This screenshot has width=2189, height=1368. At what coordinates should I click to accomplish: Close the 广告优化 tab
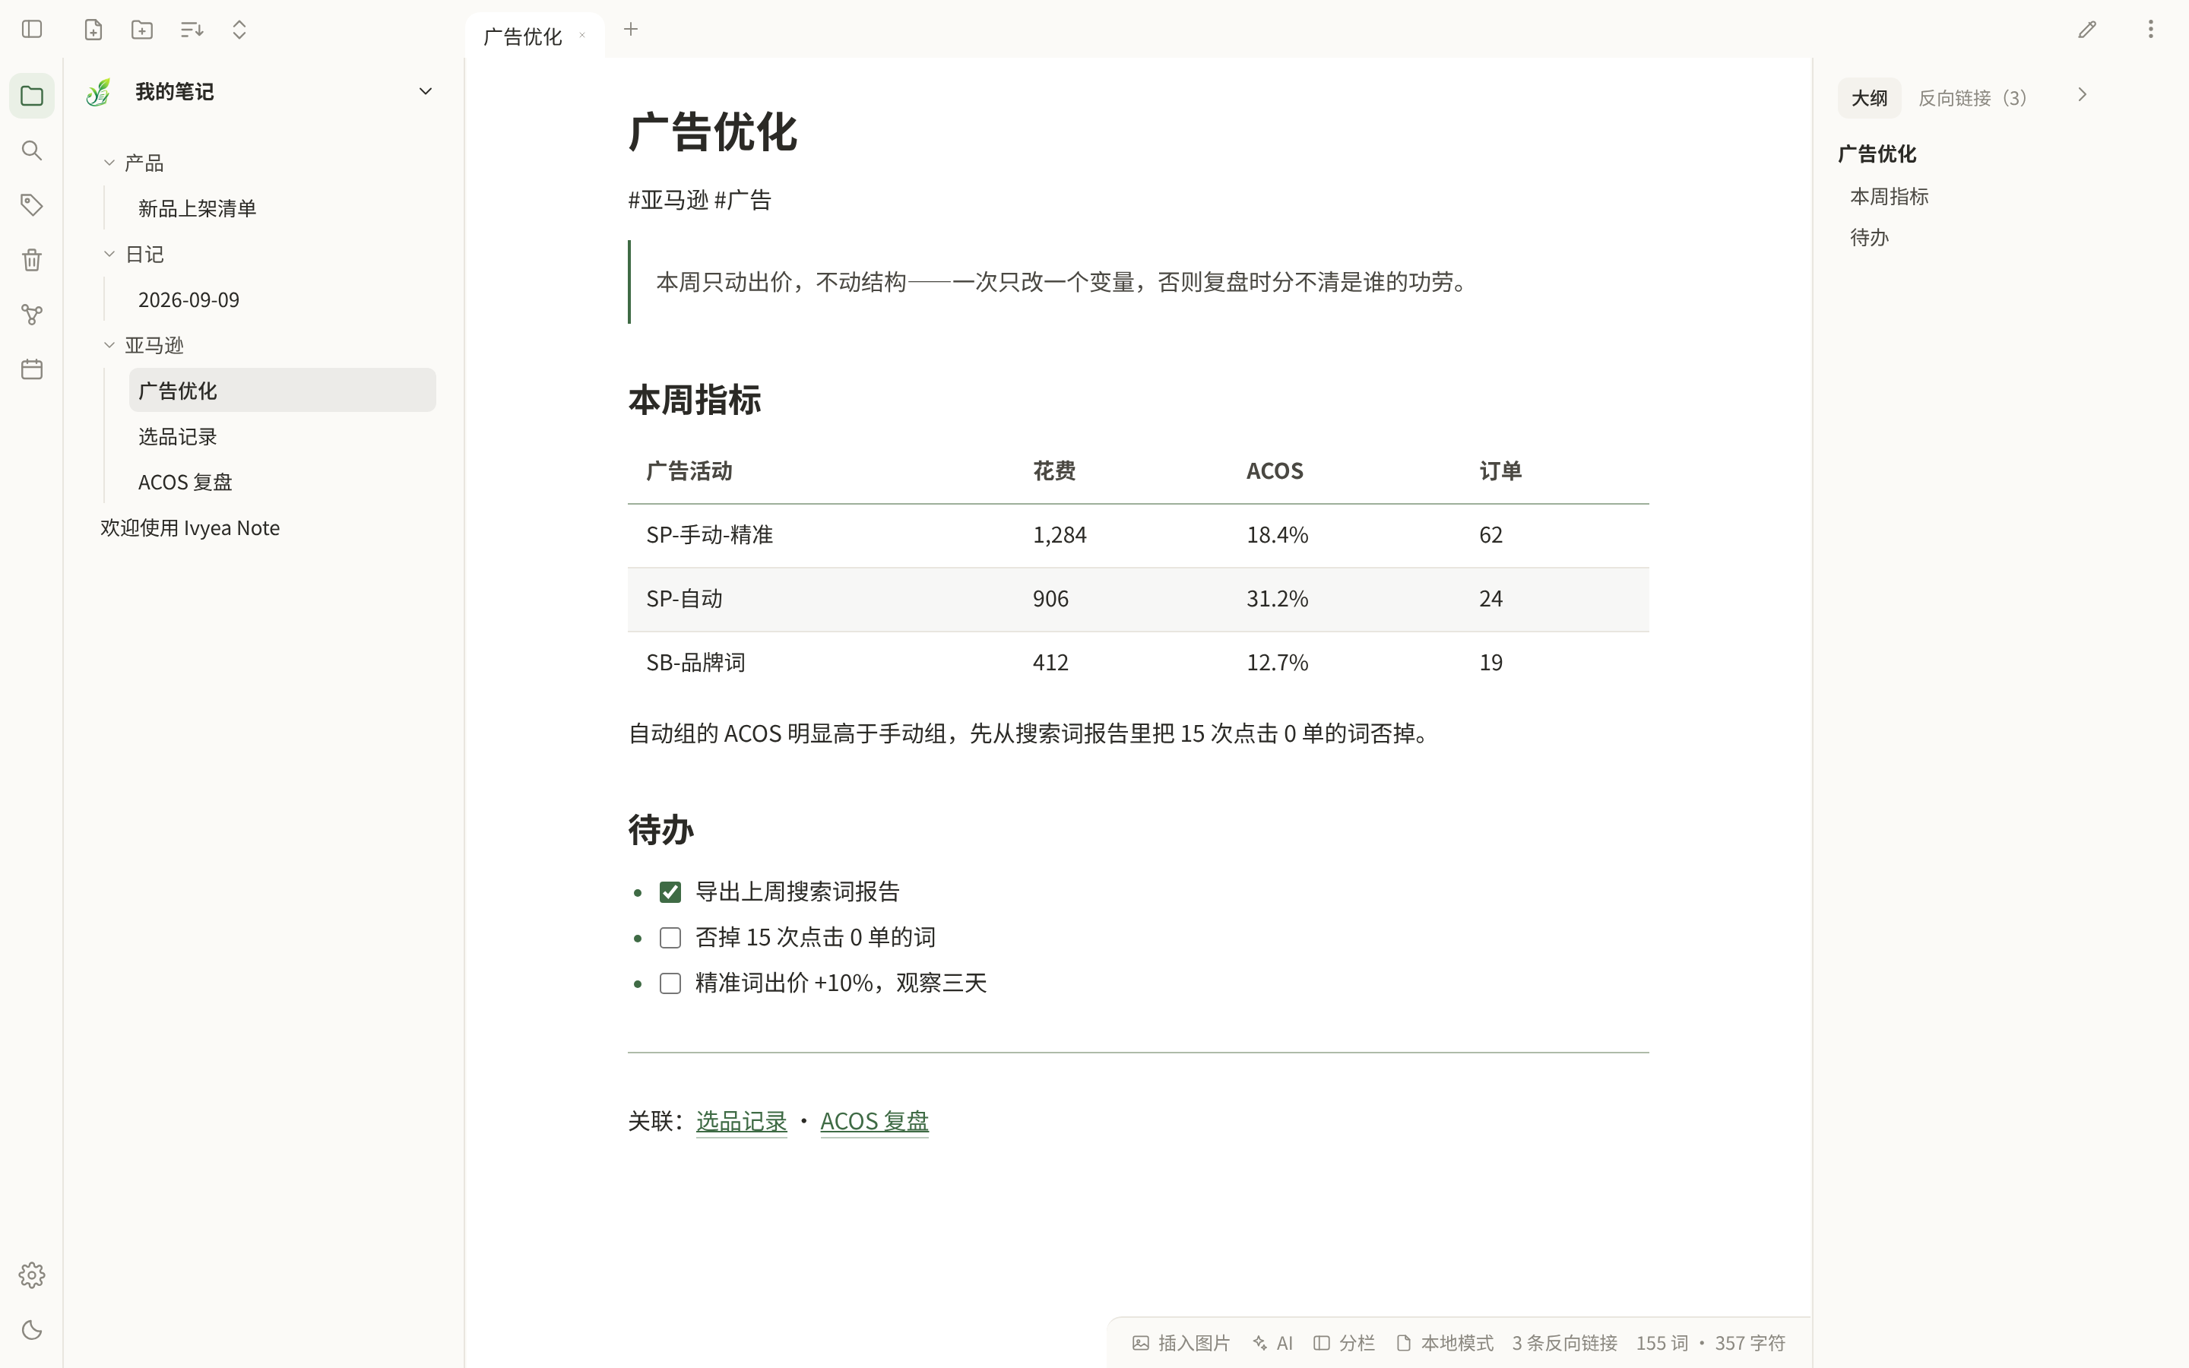coord(582,36)
